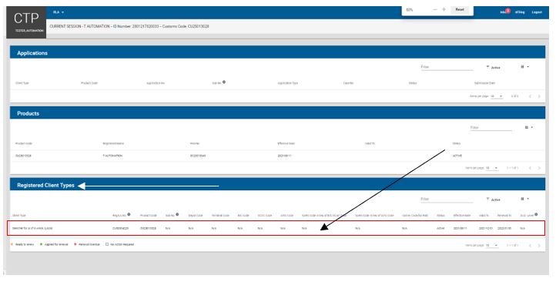
Task: Open Applications items per page dropdown
Action: 497,96
